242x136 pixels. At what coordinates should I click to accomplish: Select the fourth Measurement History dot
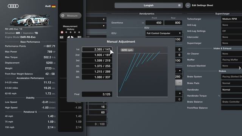pyautogui.click(x=75, y=32)
